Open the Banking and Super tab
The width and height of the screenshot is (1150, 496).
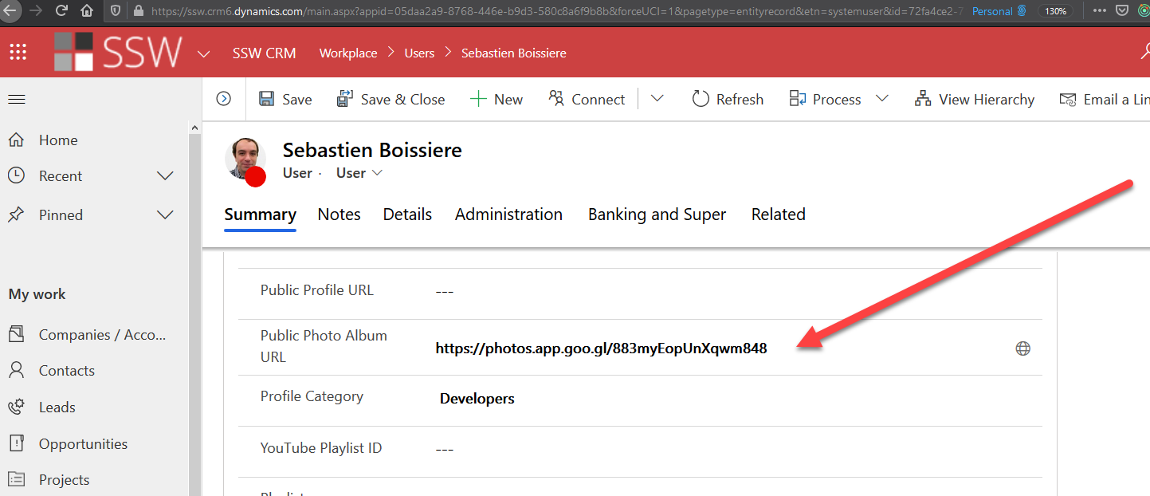(657, 214)
